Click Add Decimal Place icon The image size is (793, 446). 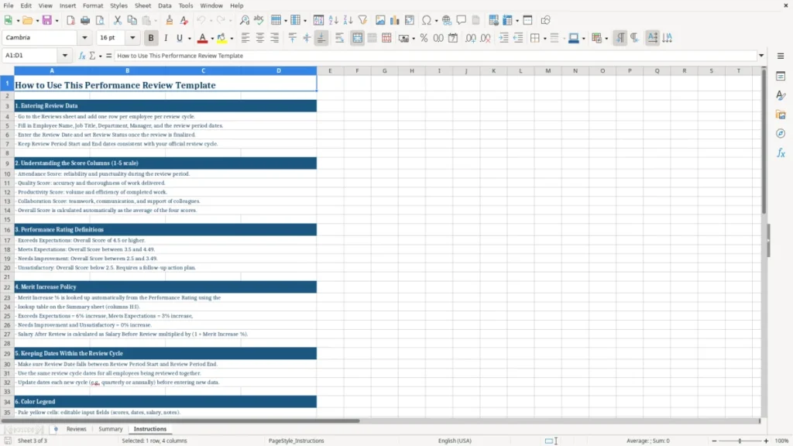[470, 38]
